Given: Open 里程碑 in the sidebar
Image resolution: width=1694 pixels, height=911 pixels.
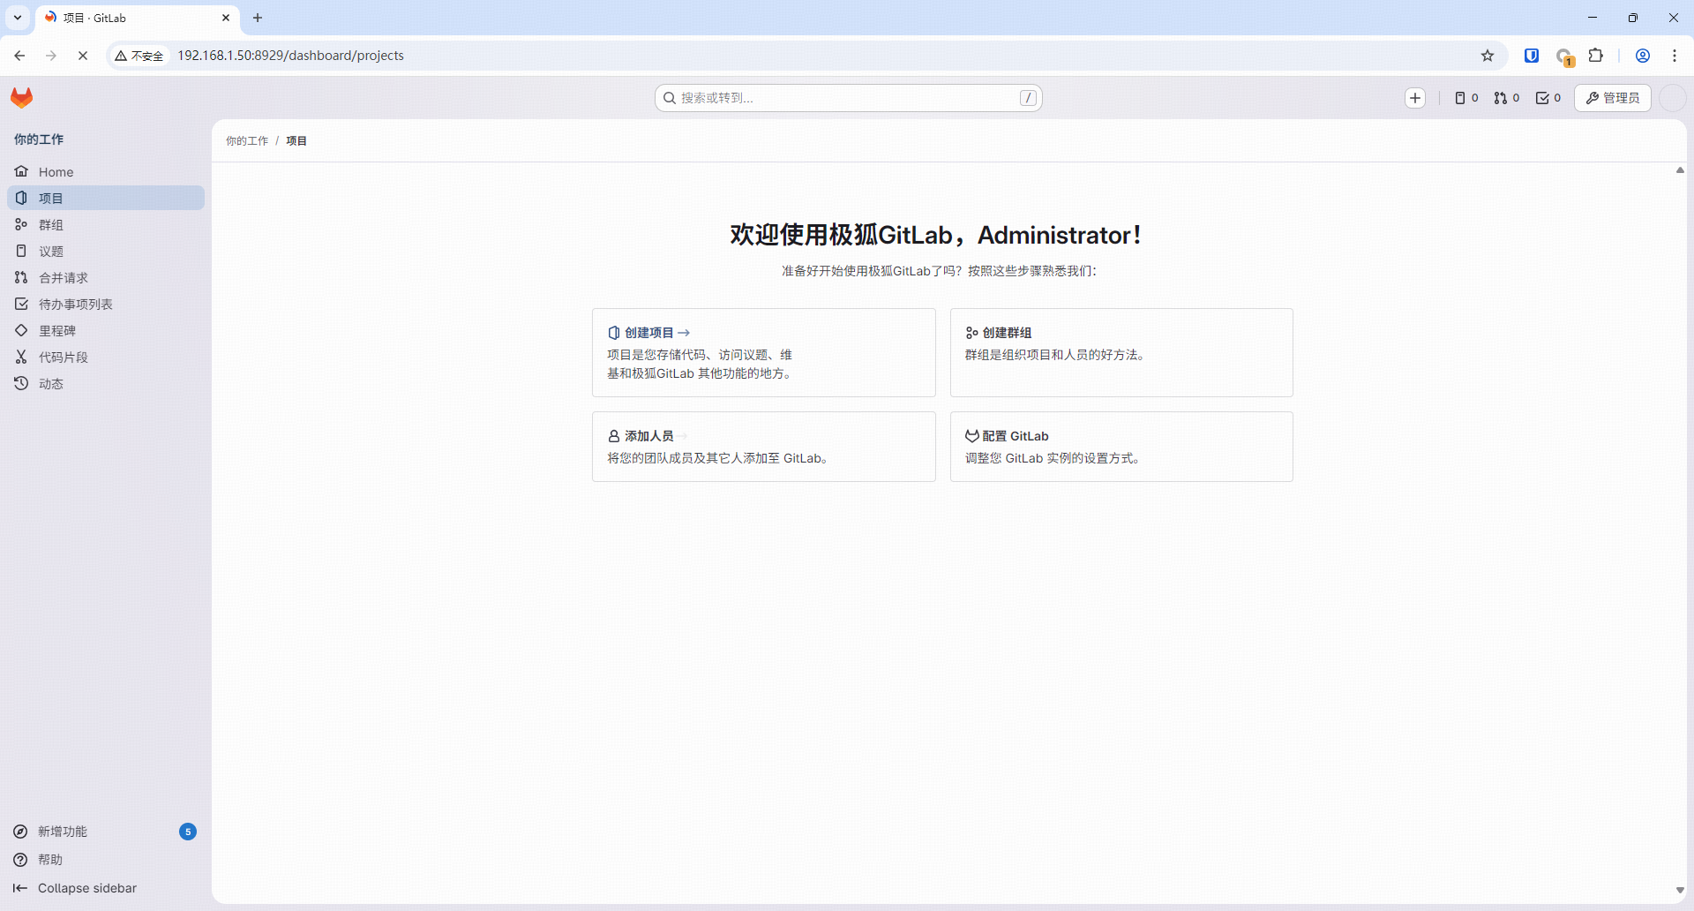Looking at the screenshot, I should [106, 331].
